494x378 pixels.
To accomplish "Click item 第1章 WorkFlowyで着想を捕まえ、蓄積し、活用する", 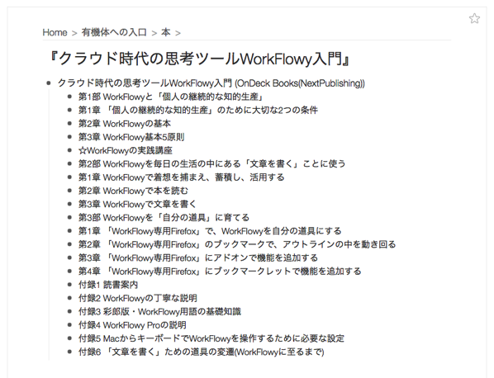I will [181, 177].
